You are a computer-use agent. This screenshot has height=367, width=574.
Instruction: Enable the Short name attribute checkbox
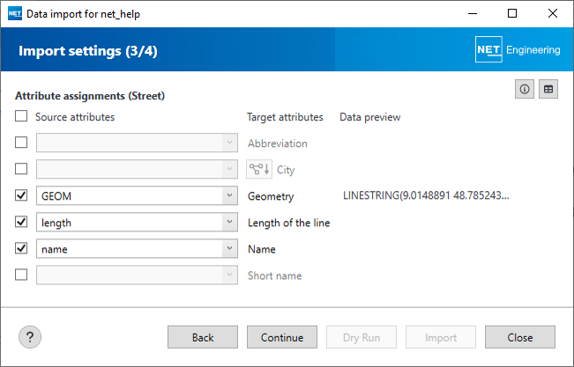(x=21, y=275)
